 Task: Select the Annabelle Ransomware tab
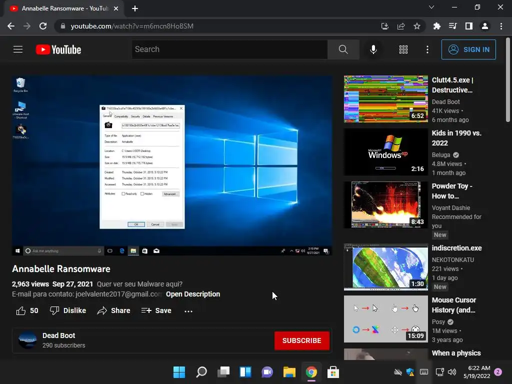coord(63,8)
